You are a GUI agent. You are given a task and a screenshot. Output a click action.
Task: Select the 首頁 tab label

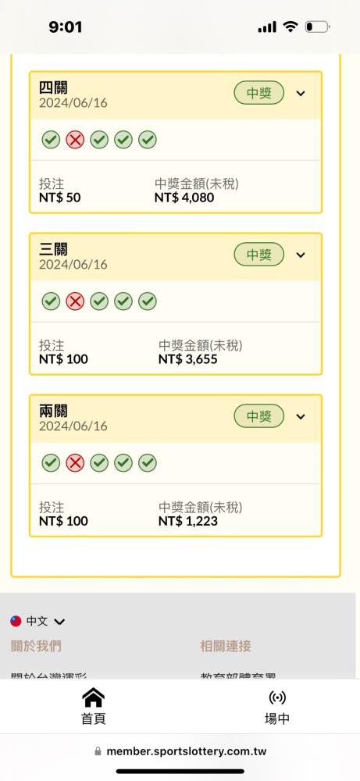(94, 719)
